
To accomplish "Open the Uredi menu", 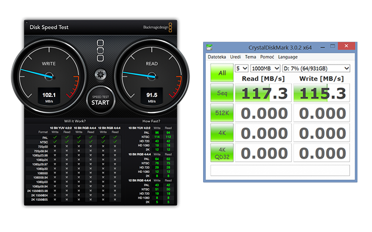I will pos(236,57).
